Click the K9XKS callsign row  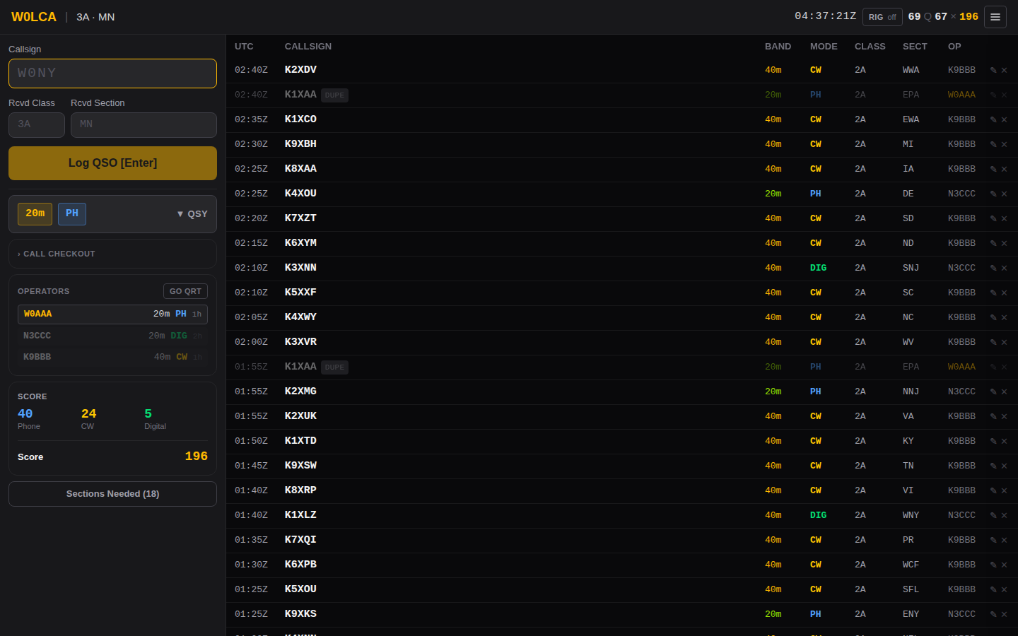[622, 614]
